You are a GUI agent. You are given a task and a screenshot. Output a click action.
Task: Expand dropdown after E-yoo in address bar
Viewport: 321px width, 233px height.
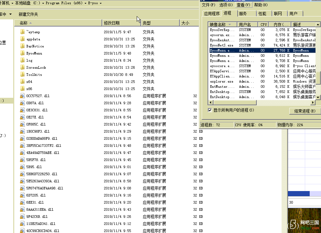101,3
